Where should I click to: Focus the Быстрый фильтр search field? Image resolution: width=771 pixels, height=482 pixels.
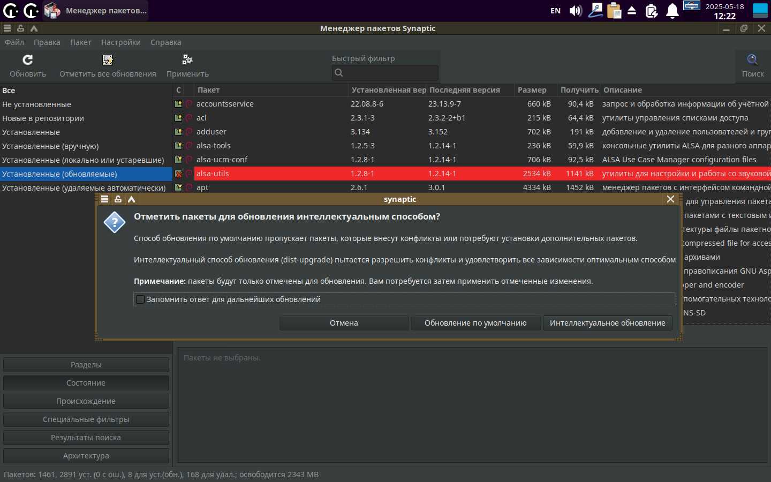pyautogui.click(x=385, y=73)
